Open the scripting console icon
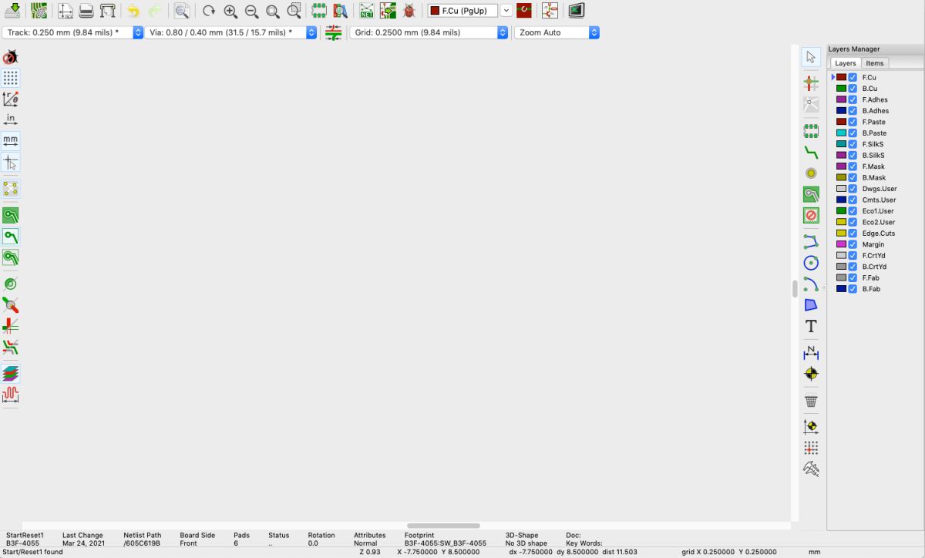The image size is (925, 558). [x=576, y=11]
